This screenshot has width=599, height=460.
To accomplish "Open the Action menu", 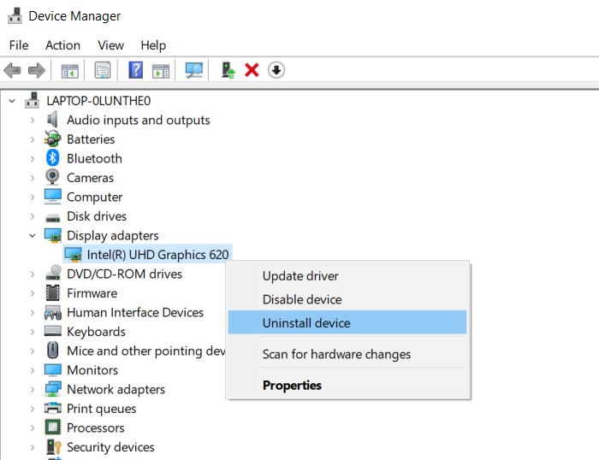I will click(62, 45).
